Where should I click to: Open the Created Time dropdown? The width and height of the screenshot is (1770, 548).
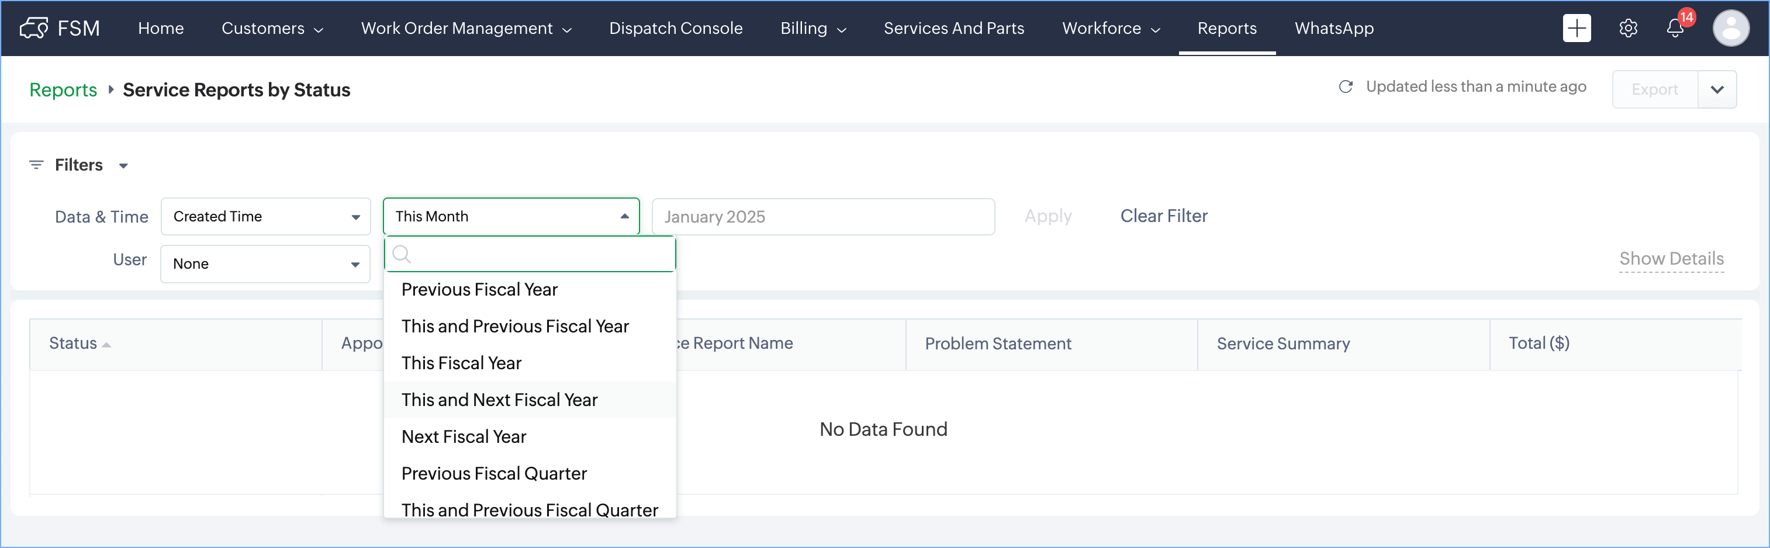pos(265,217)
